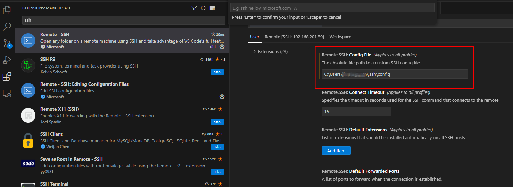The width and height of the screenshot is (513, 187).
Task: Install the SSH FS extension
Action: [217, 72]
